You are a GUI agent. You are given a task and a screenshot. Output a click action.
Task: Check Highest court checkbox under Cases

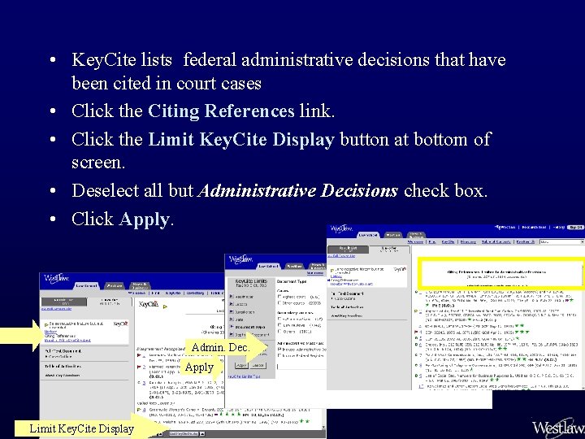pyautogui.click(x=279, y=297)
